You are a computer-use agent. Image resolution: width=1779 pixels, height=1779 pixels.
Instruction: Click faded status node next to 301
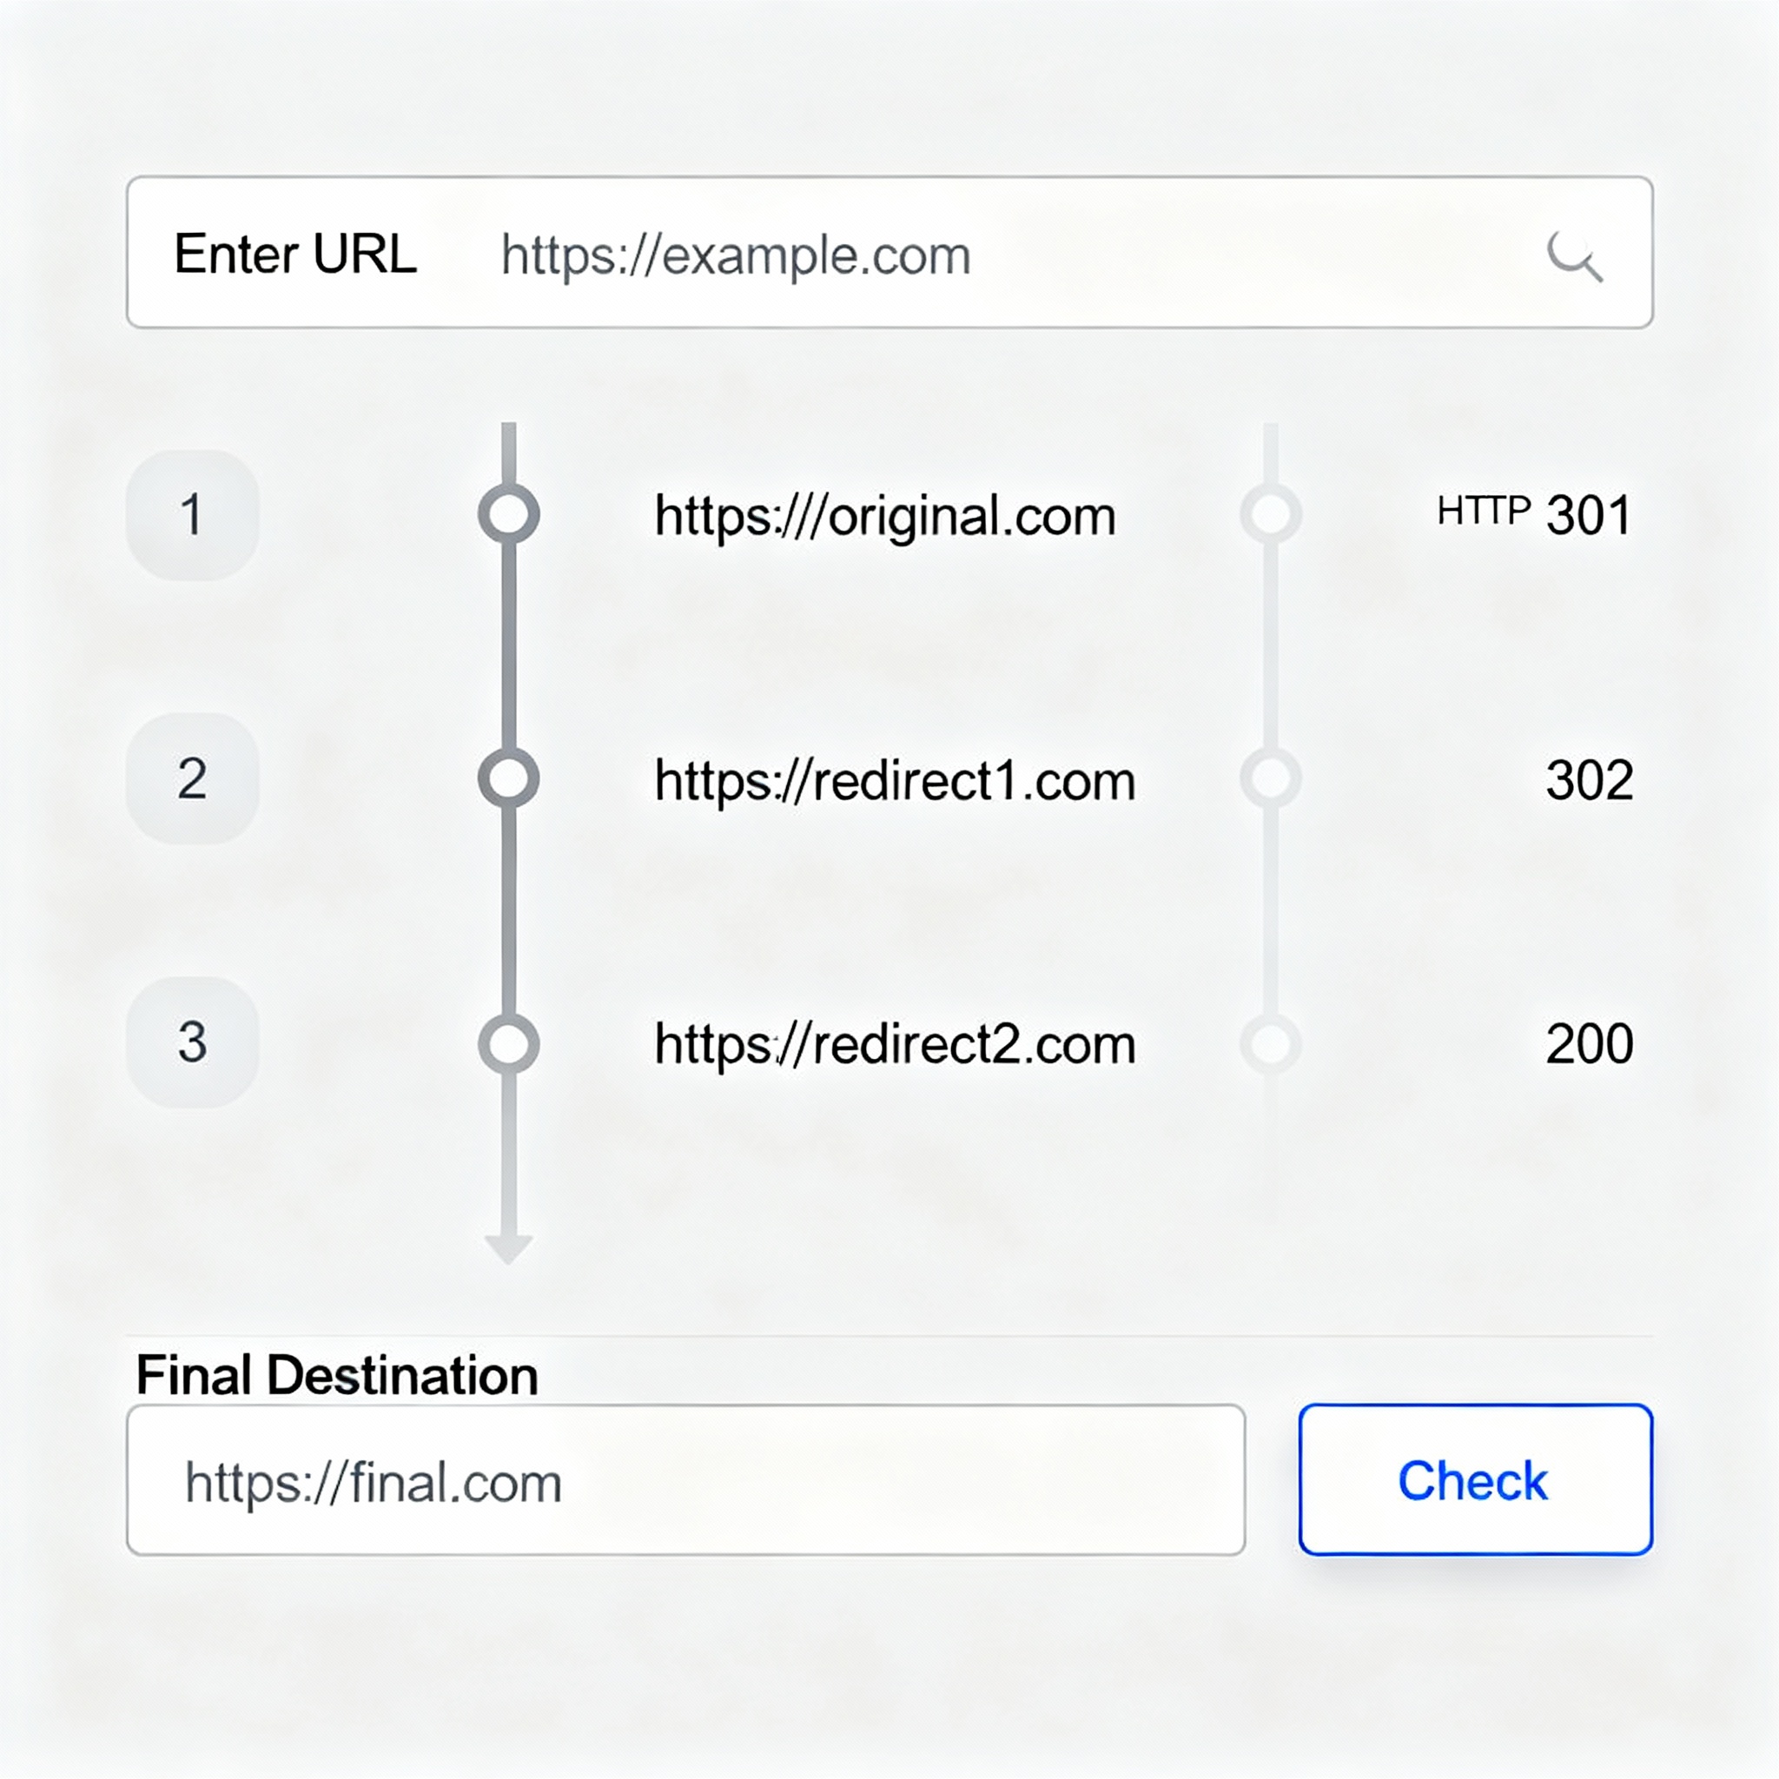pos(1271,513)
